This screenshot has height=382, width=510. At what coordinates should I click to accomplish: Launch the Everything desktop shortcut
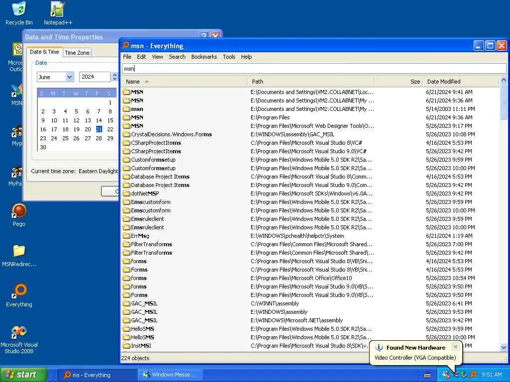[19, 295]
